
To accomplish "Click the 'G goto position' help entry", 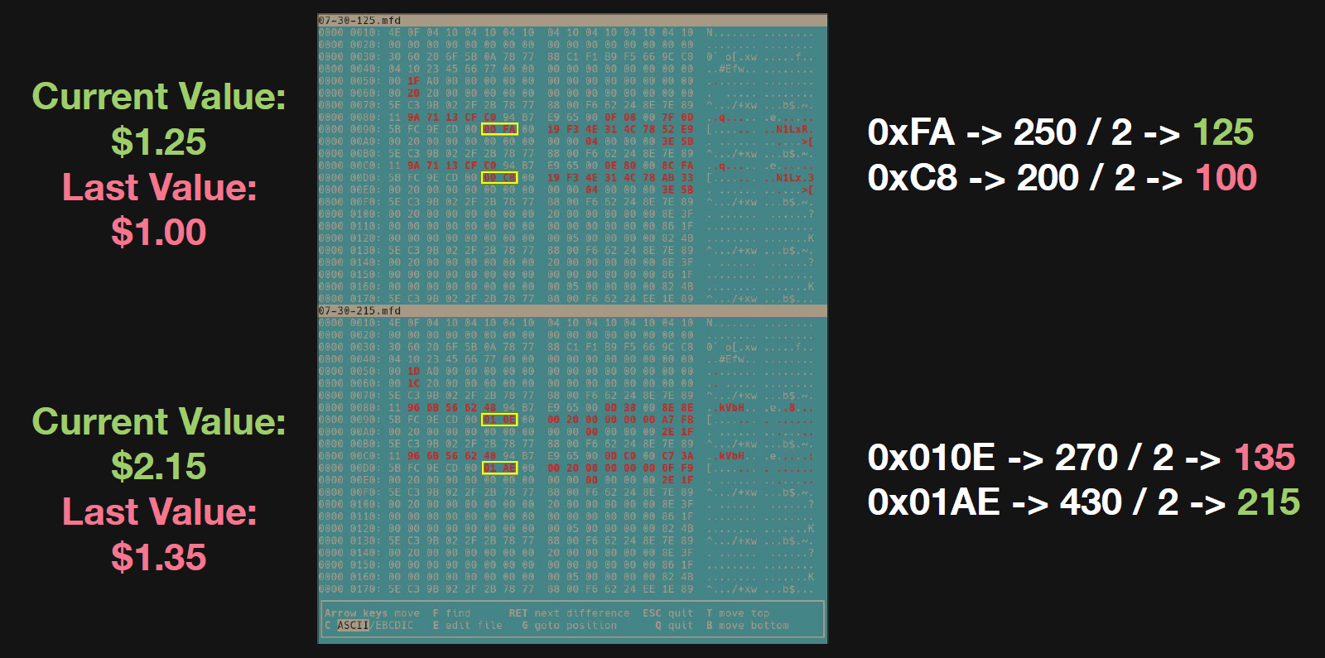I will (x=569, y=626).
